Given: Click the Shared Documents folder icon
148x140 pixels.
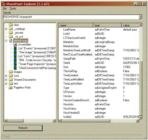Looking at the screenshot, I should coord(11,80).
